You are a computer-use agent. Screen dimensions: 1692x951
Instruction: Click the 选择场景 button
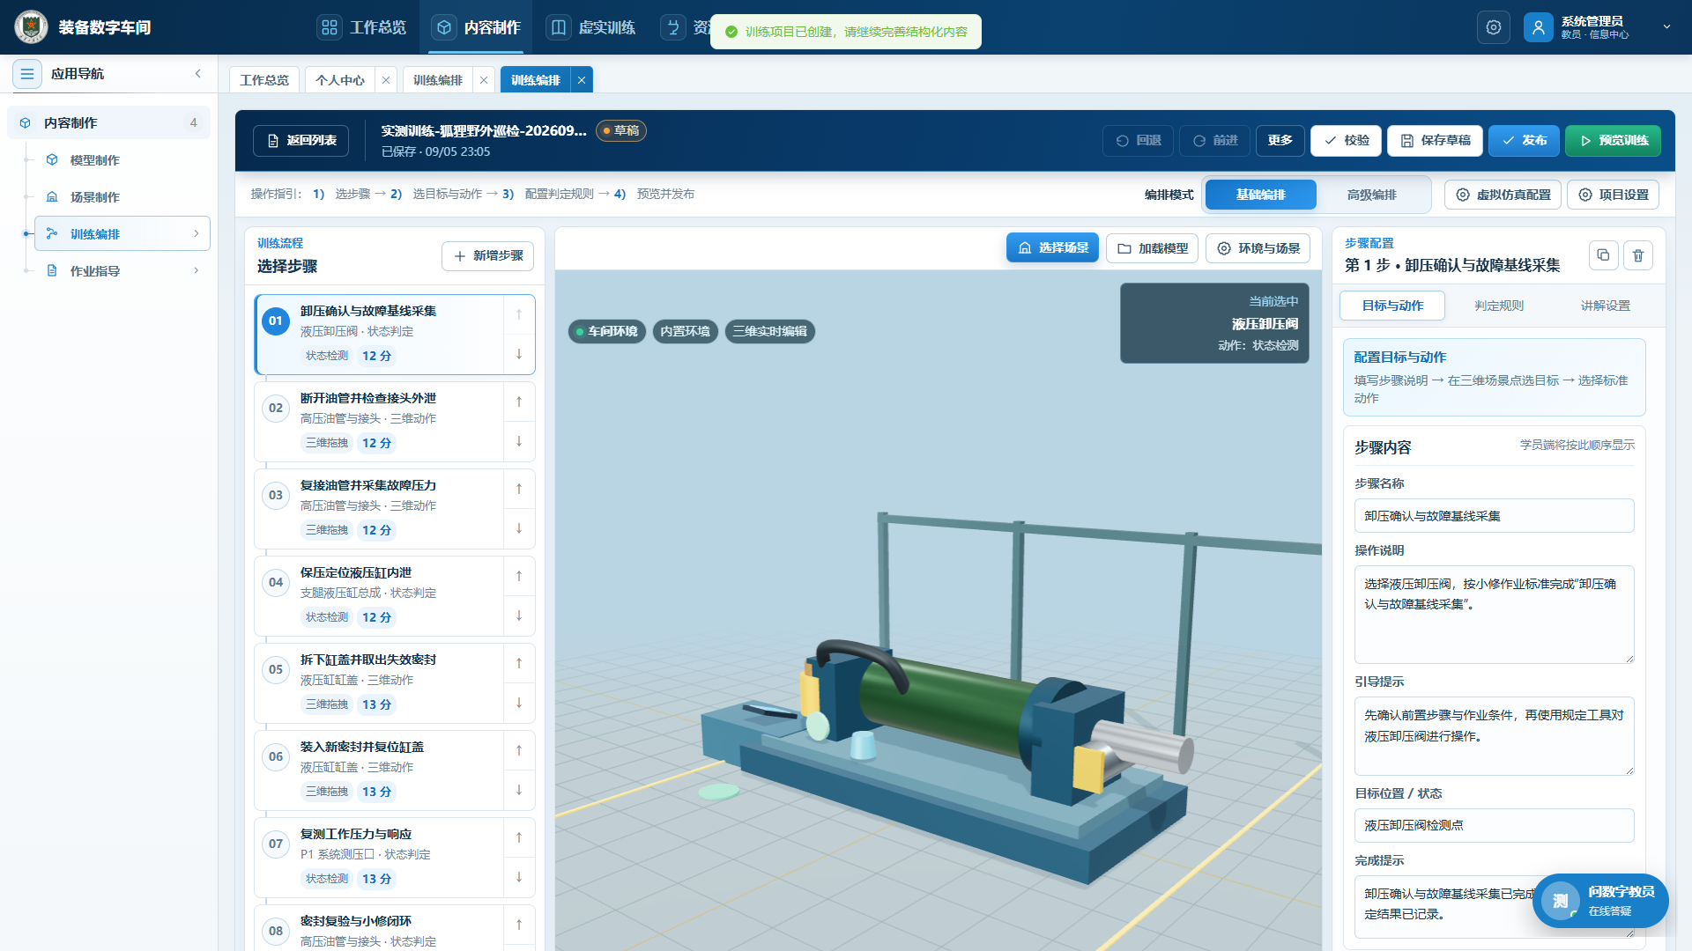click(1052, 248)
